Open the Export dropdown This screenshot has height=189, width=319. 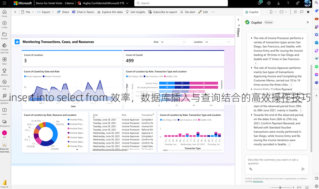[x=45, y=12]
